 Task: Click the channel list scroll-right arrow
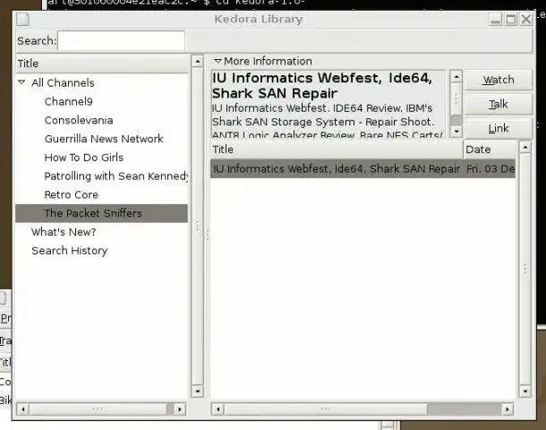[180, 409]
